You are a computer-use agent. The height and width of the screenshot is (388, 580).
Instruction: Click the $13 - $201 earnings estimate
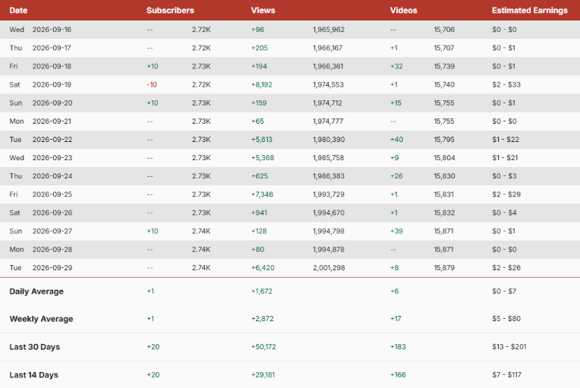tap(509, 347)
